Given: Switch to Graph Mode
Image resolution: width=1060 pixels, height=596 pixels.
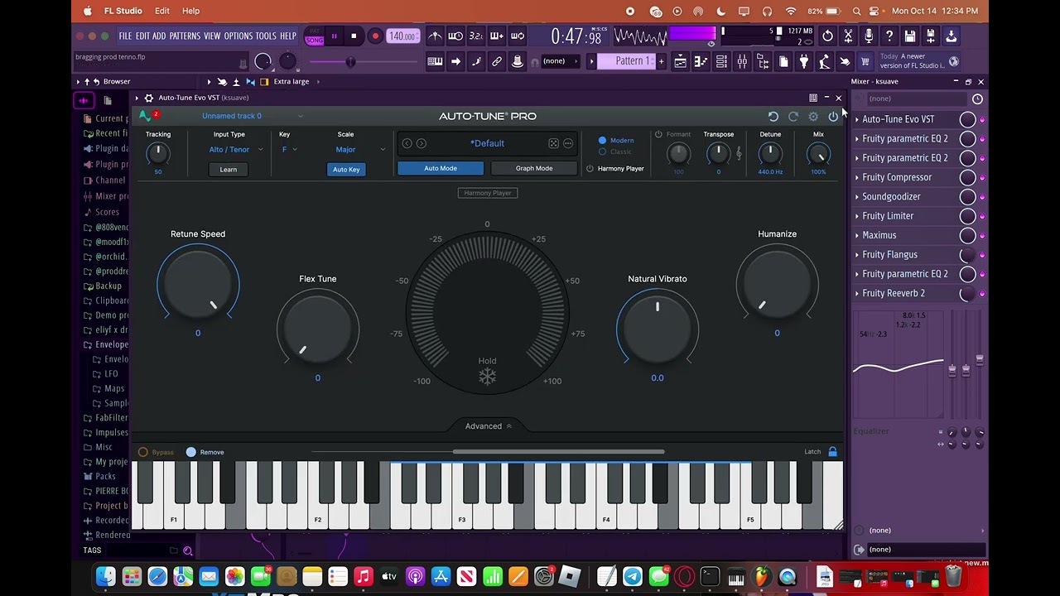Looking at the screenshot, I should pyautogui.click(x=534, y=169).
